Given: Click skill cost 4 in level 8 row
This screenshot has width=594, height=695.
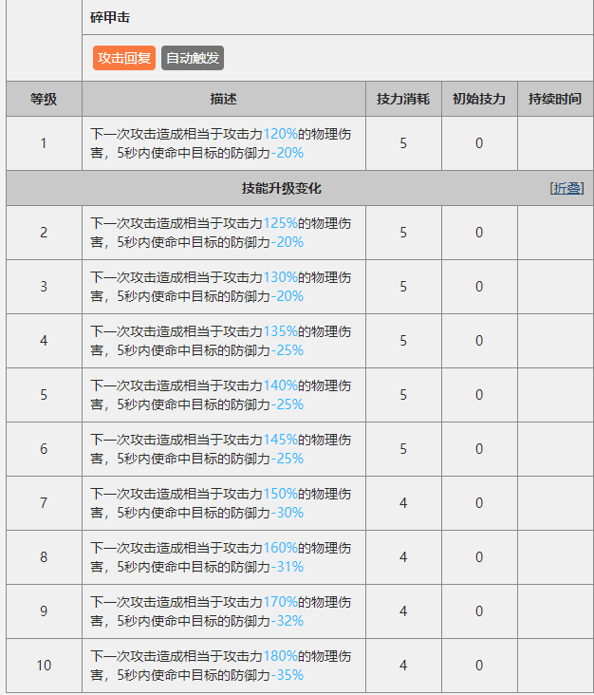Looking at the screenshot, I should point(403,557).
